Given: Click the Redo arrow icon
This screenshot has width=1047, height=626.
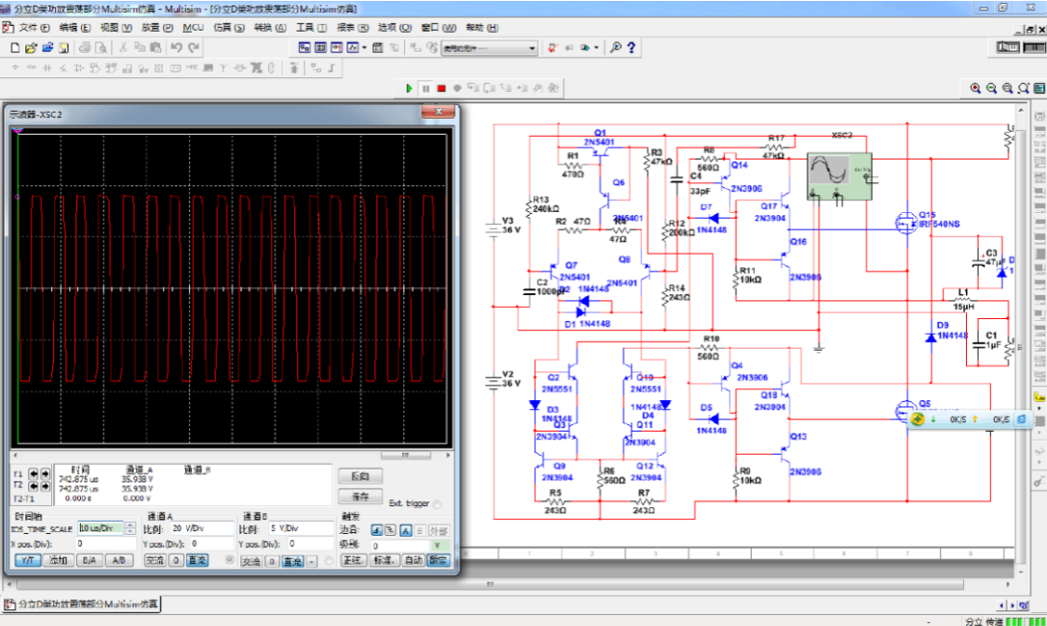Looking at the screenshot, I should point(194,47).
